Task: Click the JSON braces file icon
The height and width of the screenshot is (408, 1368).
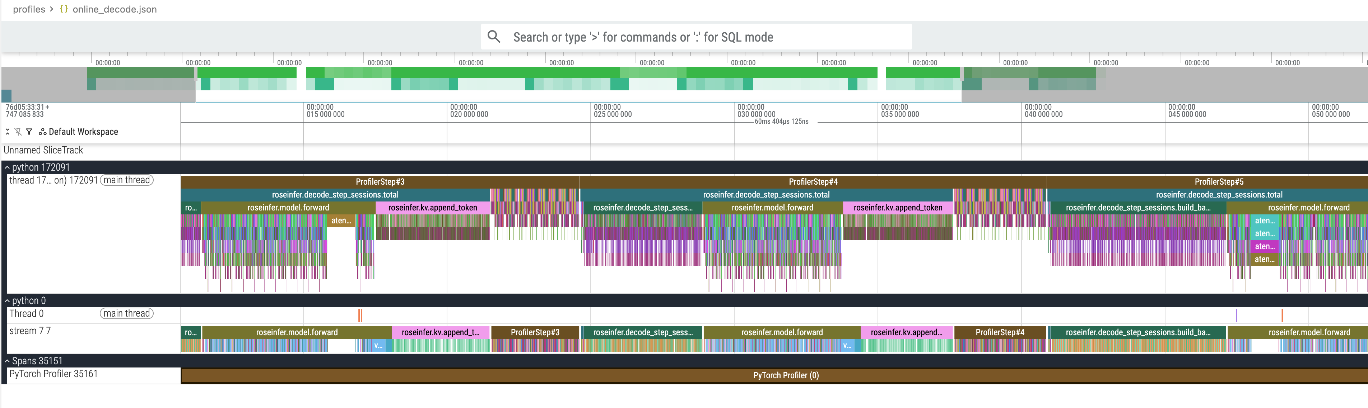Action: coord(64,9)
